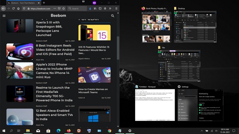Go back using Firefox back arrow
This screenshot has width=239, height=134.
pos(3,9)
